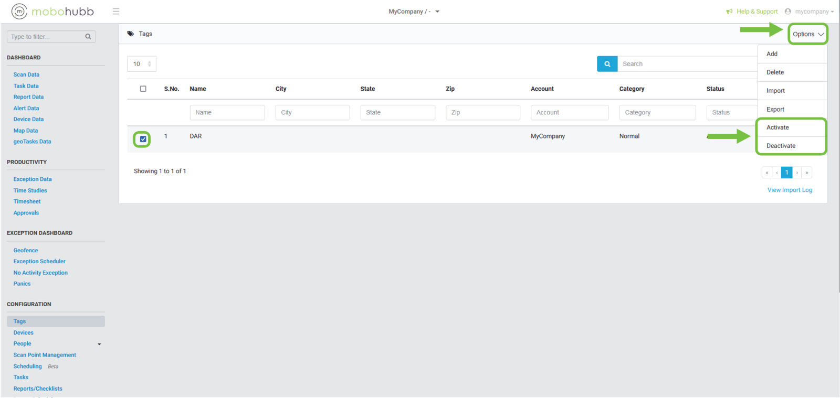840x398 pixels.
Task: Go to the last page arrow
Action: (807, 173)
